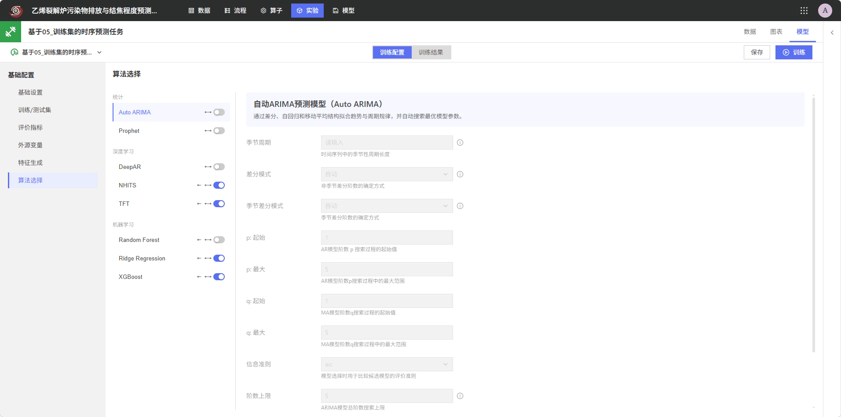Collapse the right side panel chevron
Viewport: 841px width, 417px height.
[x=832, y=33]
